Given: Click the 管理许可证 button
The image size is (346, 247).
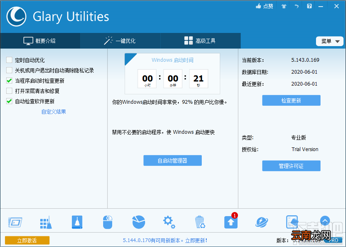Looking at the screenshot, I should point(291,166).
